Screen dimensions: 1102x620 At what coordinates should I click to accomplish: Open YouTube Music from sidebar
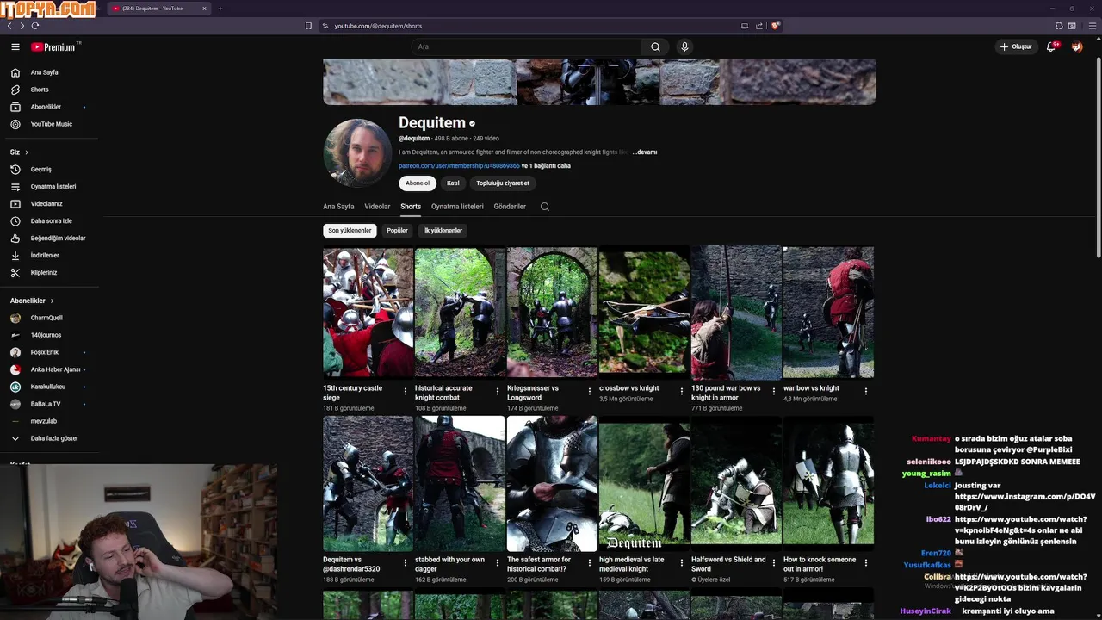point(51,124)
